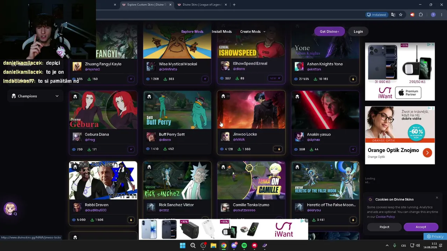Click the flame badge on Rabbi Draven card

coord(131,220)
